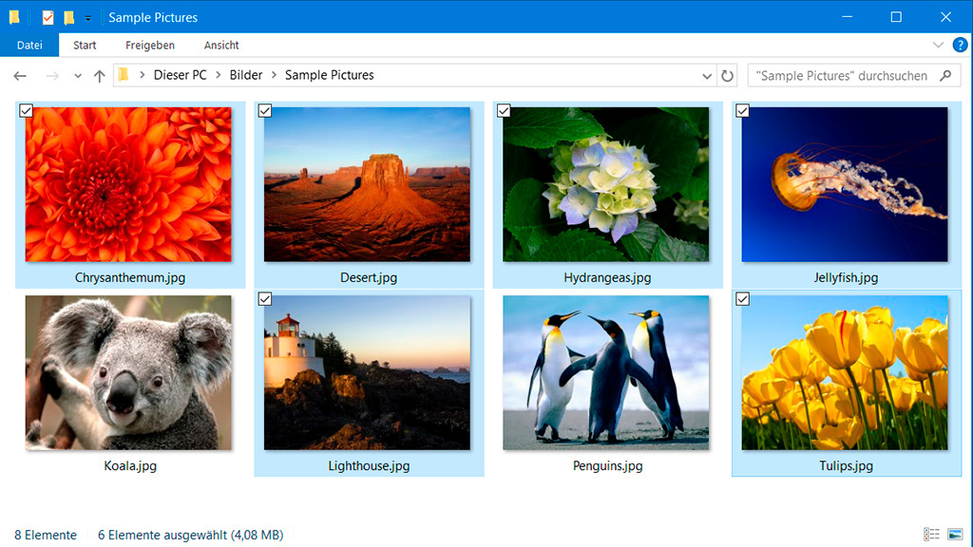Image resolution: width=973 pixels, height=547 pixels.
Task: Uncheck the Jellyfish.jpg checkbox
Action: [742, 111]
